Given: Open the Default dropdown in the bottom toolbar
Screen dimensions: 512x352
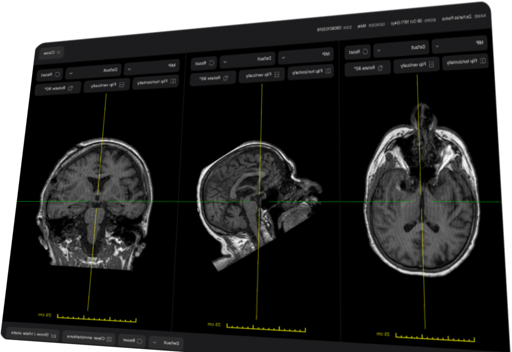Looking at the screenshot, I should click(166, 343).
